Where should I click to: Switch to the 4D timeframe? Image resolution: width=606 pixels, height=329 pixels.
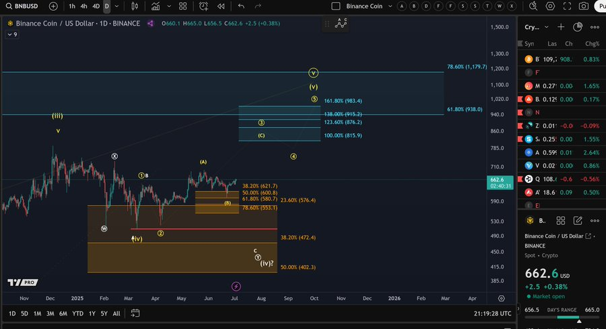[x=96, y=6]
